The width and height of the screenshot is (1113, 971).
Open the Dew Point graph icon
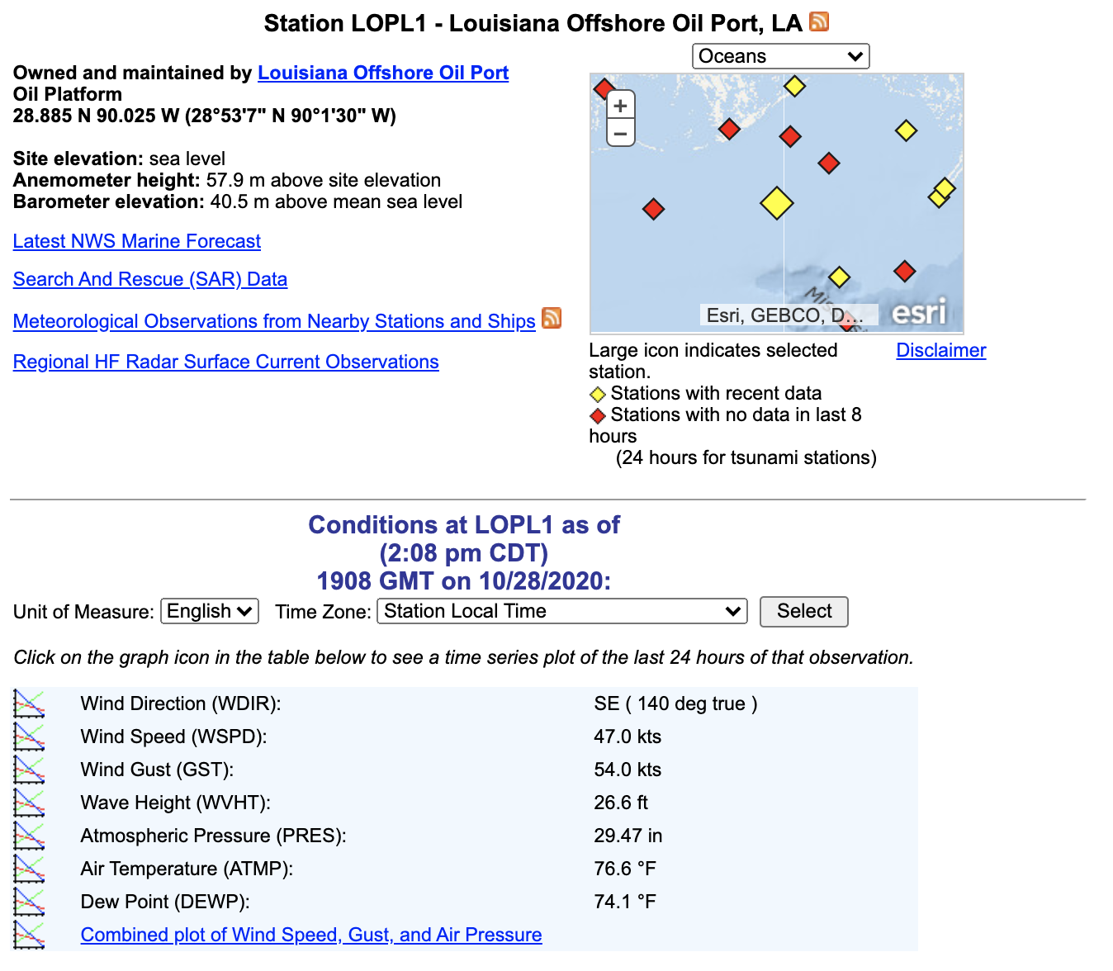coord(29,902)
